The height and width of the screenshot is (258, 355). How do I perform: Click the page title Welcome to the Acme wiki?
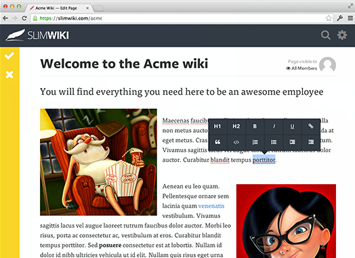click(124, 64)
